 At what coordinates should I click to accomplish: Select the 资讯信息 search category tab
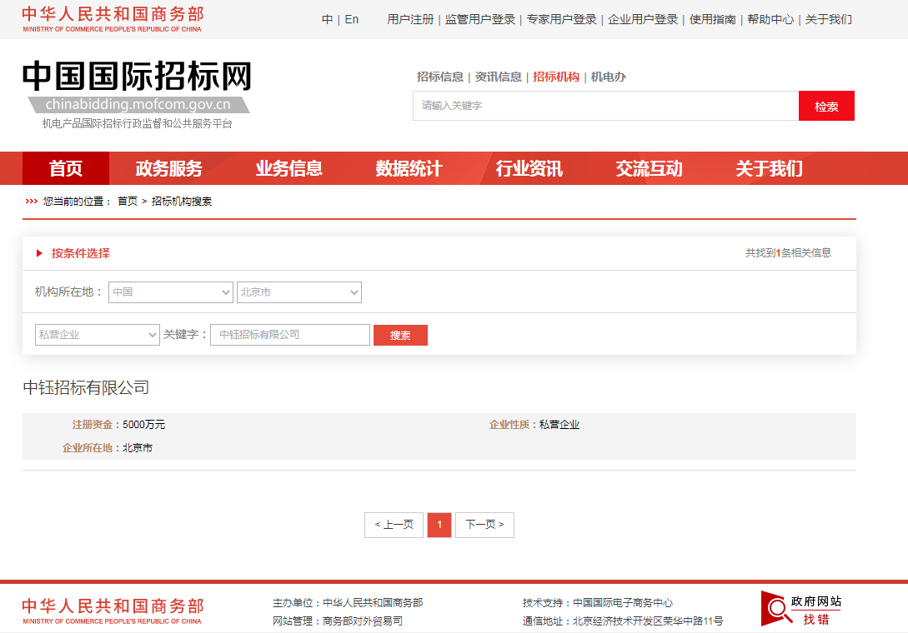[498, 77]
